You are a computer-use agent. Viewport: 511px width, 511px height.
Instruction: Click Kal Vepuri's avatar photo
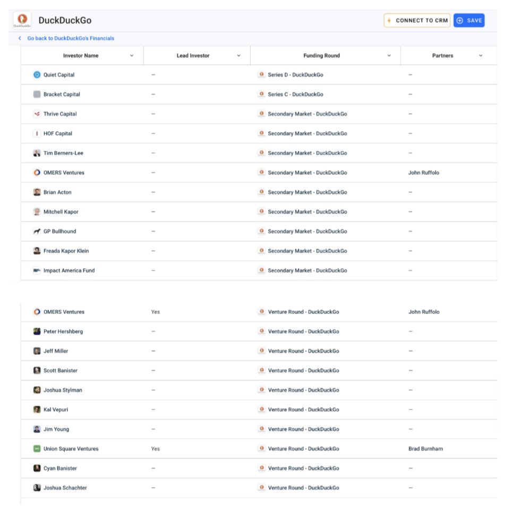coord(37,410)
